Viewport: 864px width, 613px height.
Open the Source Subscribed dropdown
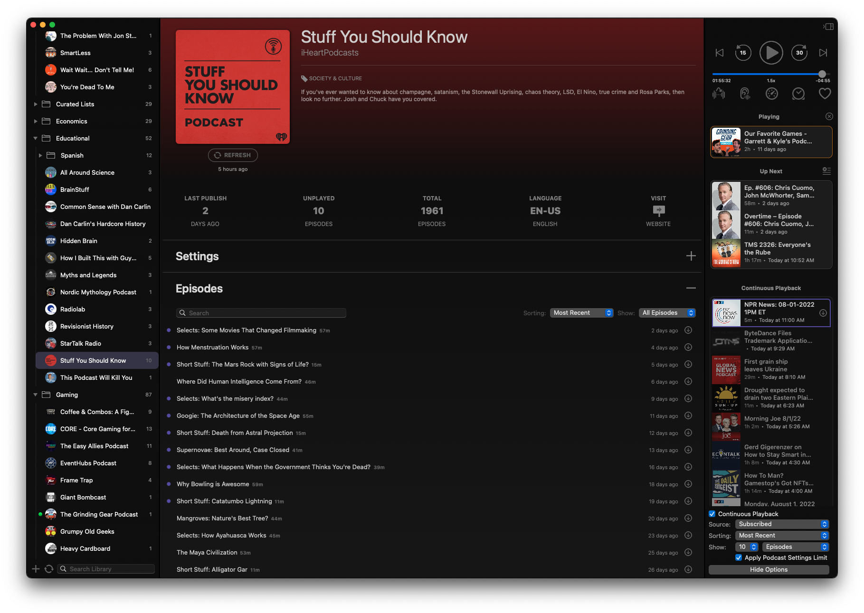click(782, 524)
